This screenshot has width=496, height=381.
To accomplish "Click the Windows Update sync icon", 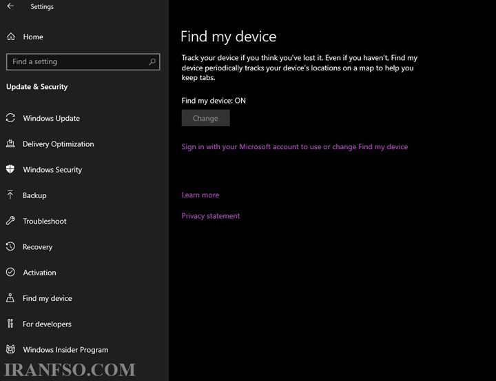I will coord(10,118).
